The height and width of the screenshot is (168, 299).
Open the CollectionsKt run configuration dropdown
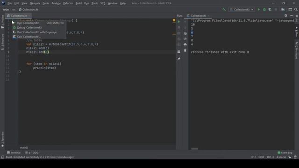pyautogui.click(x=242, y=9)
